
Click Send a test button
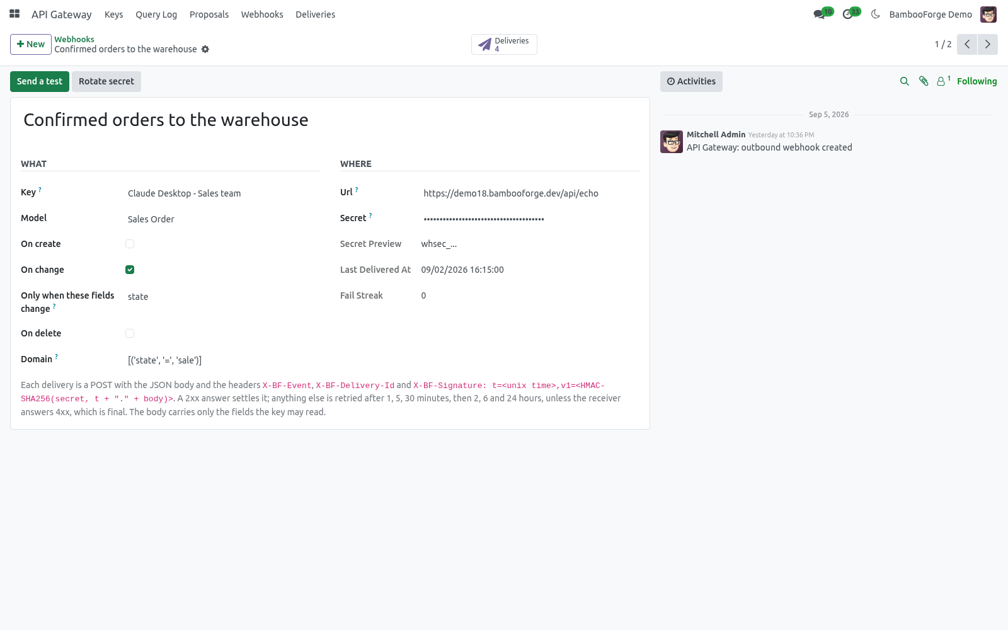click(x=40, y=81)
